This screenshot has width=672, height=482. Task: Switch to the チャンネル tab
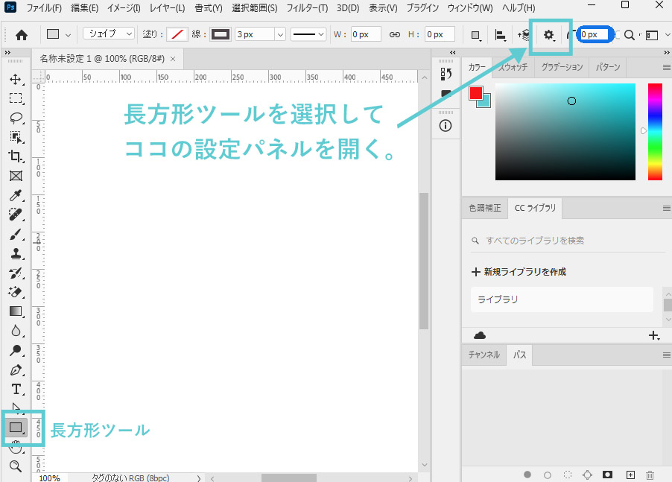pyautogui.click(x=484, y=355)
